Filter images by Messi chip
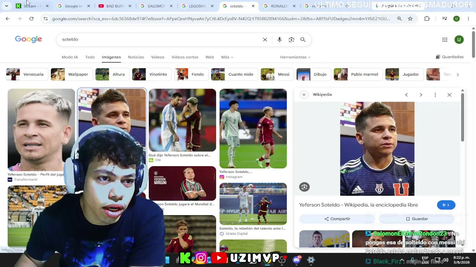Image resolution: width=476 pixels, height=267 pixels. pyautogui.click(x=277, y=74)
